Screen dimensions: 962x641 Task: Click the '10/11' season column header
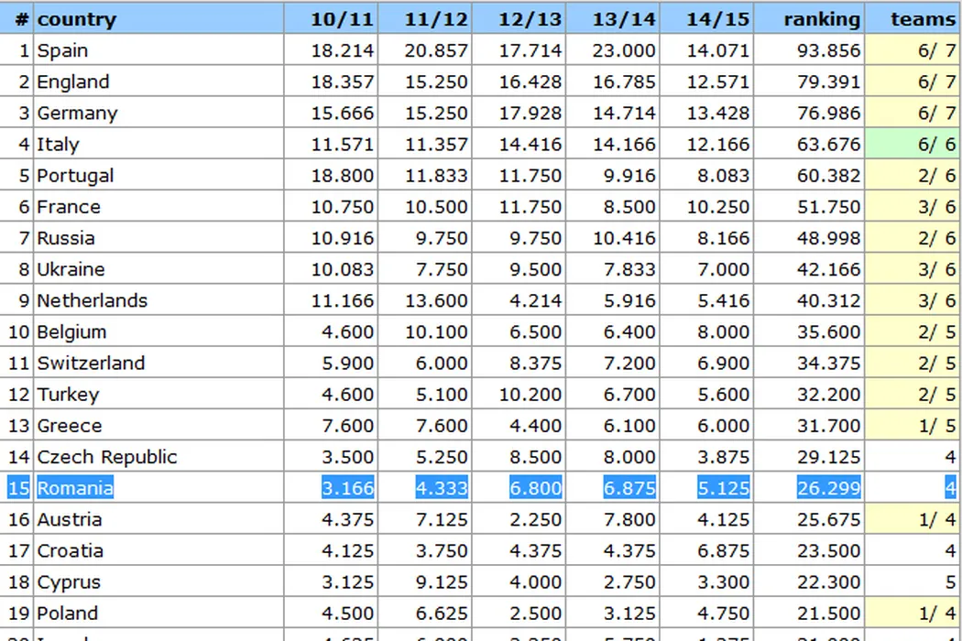coord(343,19)
